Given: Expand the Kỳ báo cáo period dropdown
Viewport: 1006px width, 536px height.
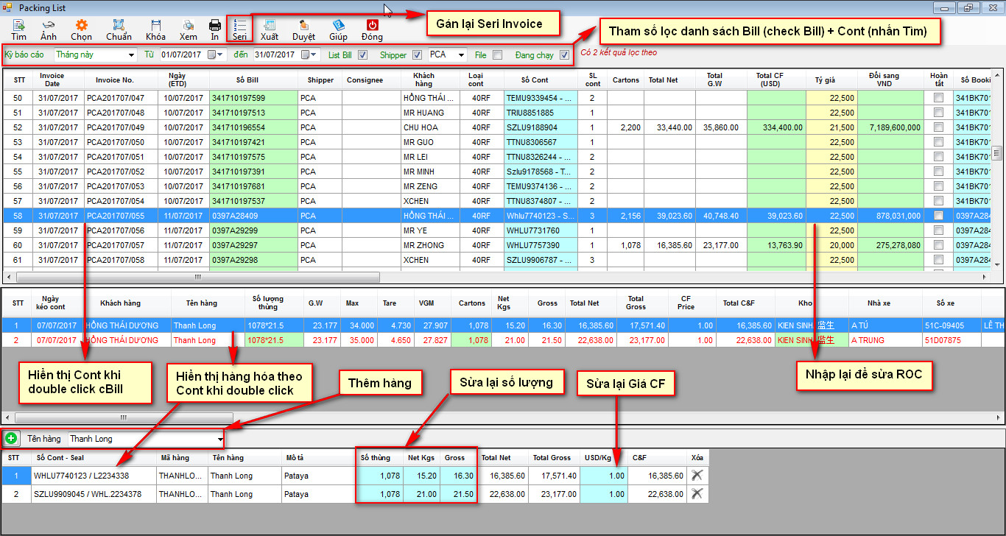Looking at the screenshot, I should pos(131,55).
